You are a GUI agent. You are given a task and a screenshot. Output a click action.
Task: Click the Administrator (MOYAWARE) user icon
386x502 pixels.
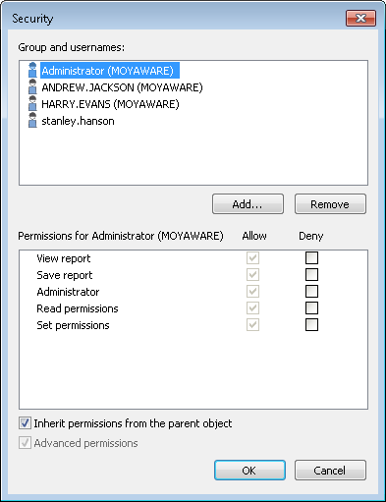tap(32, 70)
